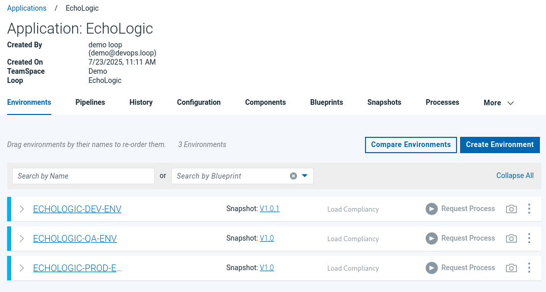
Task: Load Compliancy for ECHOLOGIC-PROD environment
Action: pos(353,268)
